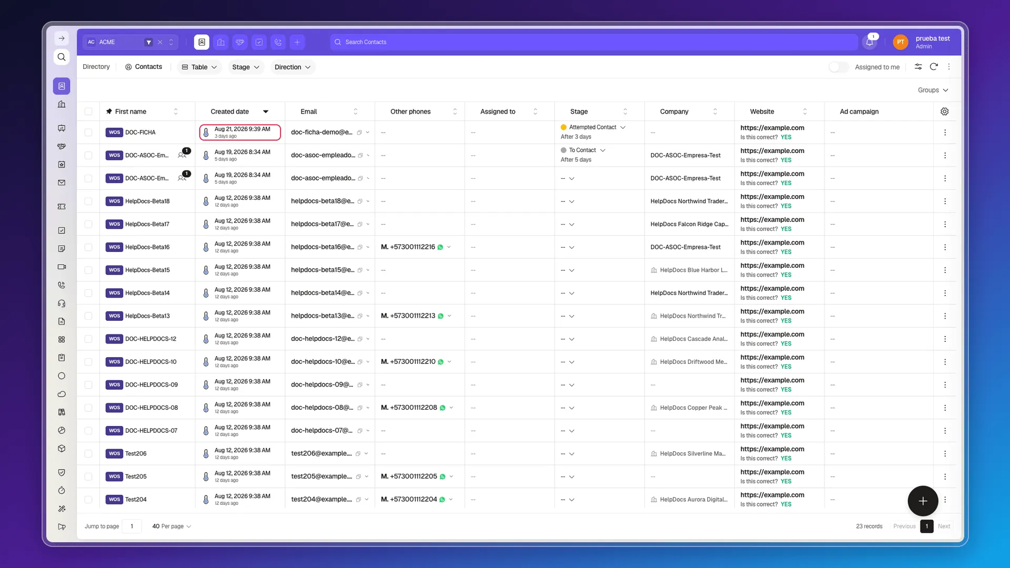Click YES for DOC-FICHA website confirmation

point(786,137)
